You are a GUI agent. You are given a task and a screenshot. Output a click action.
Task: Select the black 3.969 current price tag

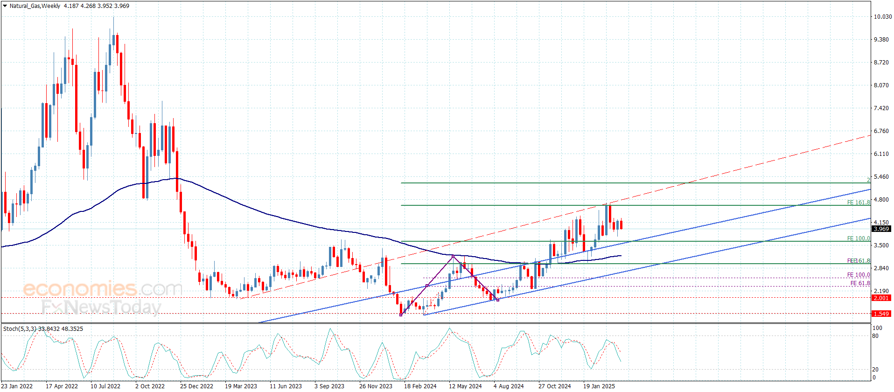881,229
